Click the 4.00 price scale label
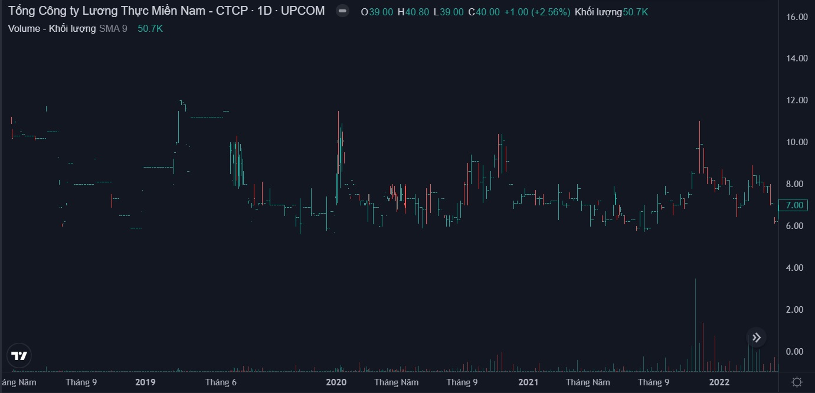815x393 pixels. coord(797,268)
